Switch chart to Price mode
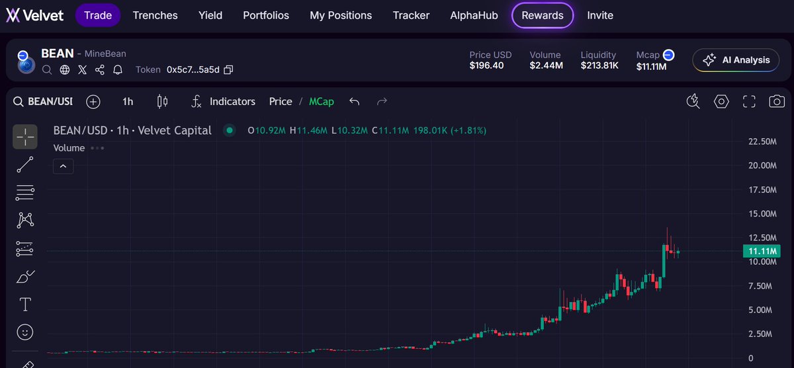Image resolution: width=794 pixels, height=368 pixels. coord(281,101)
